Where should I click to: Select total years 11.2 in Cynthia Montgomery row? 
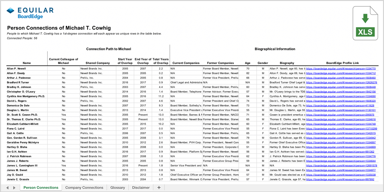[161, 96]
